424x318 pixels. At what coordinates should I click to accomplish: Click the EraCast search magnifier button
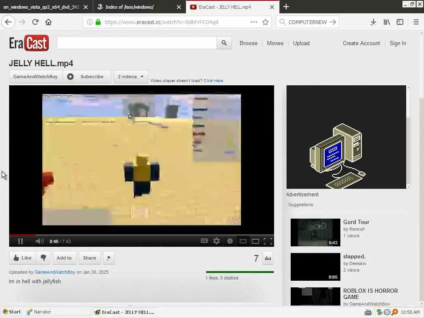[x=224, y=43]
